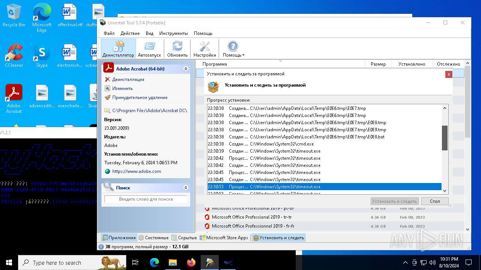Click the log list scroll down arrow

(x=445, y=190)
